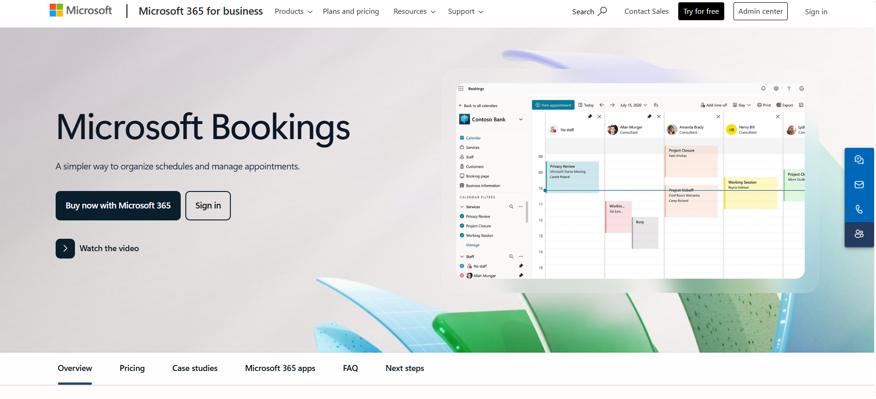Select Booking page in preview sidebar

click(x=475, y=176)
